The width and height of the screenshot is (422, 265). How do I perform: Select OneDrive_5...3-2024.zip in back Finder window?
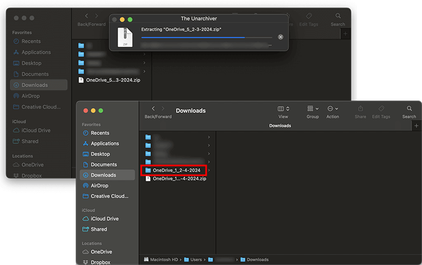(x=109, y=80)
